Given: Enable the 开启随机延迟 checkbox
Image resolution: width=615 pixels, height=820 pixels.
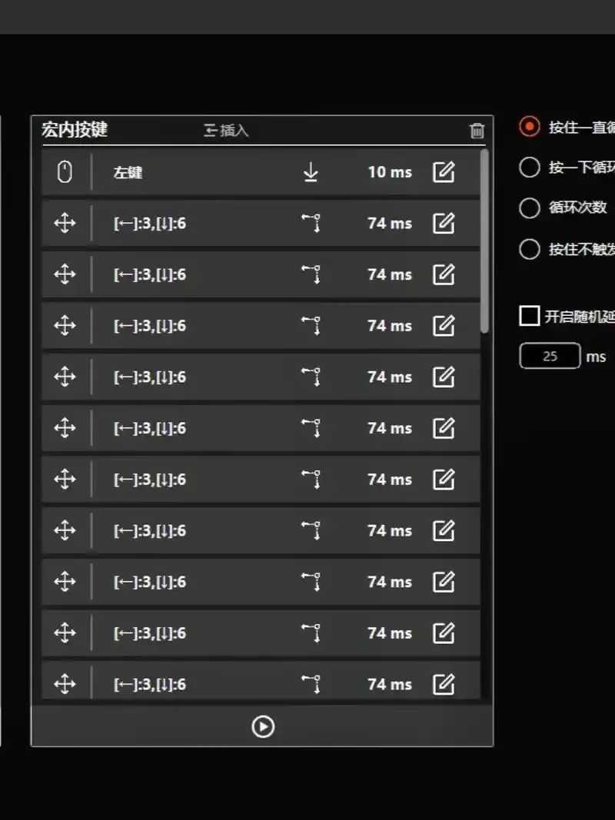Looking at the screenshot, I should click(529, 316).
